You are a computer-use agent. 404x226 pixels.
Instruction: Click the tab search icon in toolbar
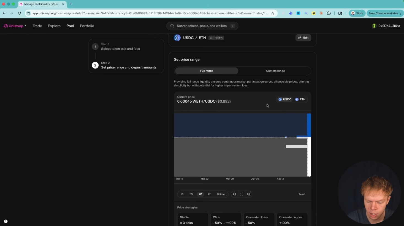(340, 13)
